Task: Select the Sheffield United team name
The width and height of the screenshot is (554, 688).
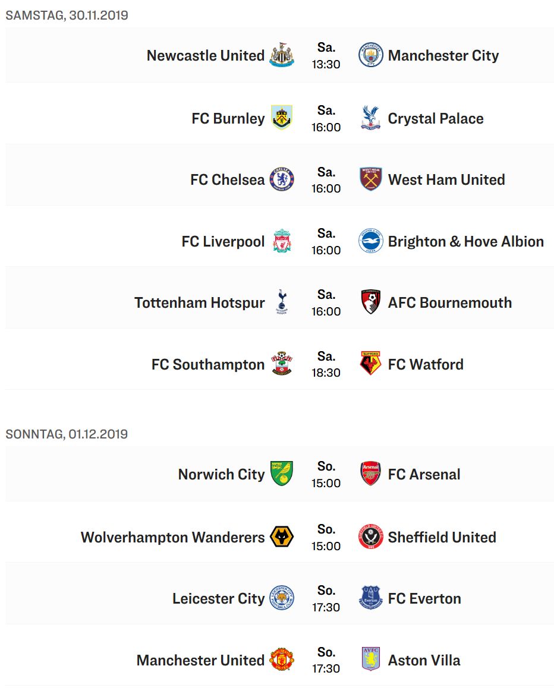Action: tap(442, 537)
